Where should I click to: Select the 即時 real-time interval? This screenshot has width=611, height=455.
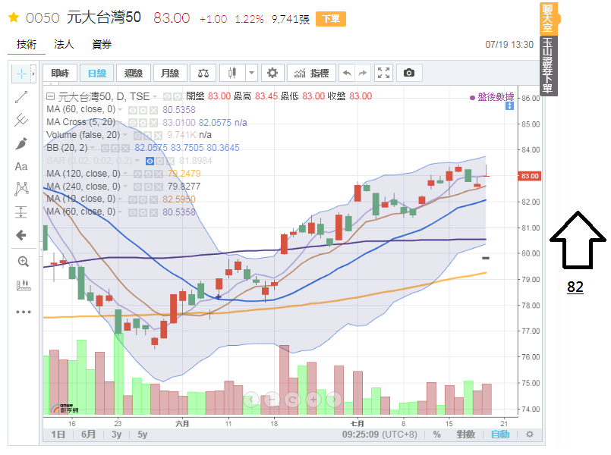point(60,73)
